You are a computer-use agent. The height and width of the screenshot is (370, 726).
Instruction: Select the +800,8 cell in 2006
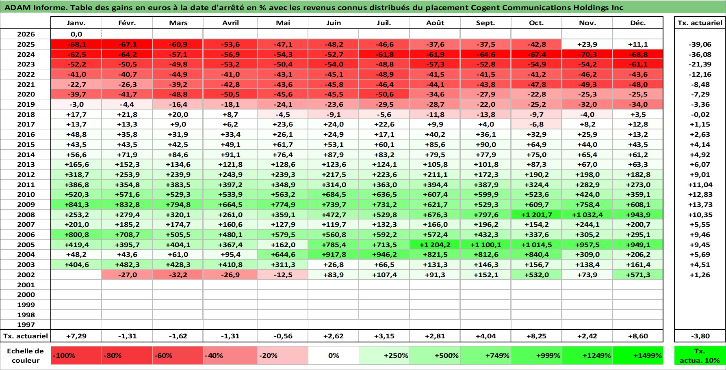tap(76, 234)
